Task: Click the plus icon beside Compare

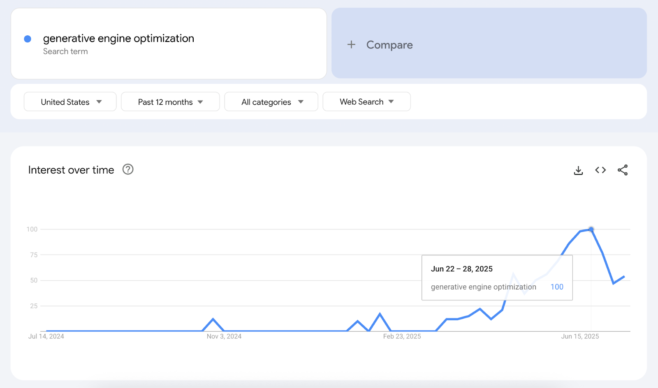Action: pos(352,44)
